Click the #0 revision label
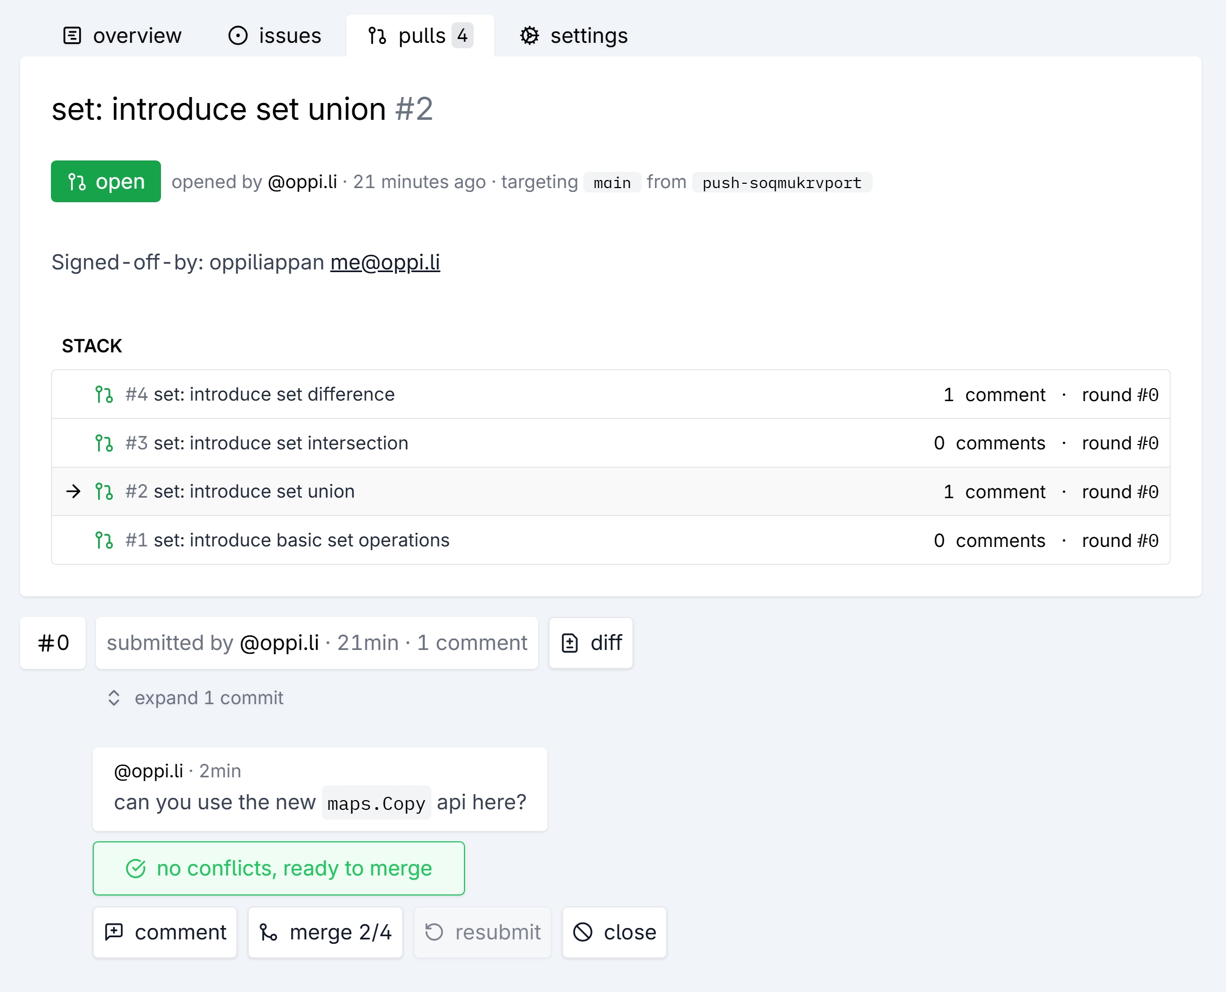This screenshot has height=992, width=1226. coord(53,642)
